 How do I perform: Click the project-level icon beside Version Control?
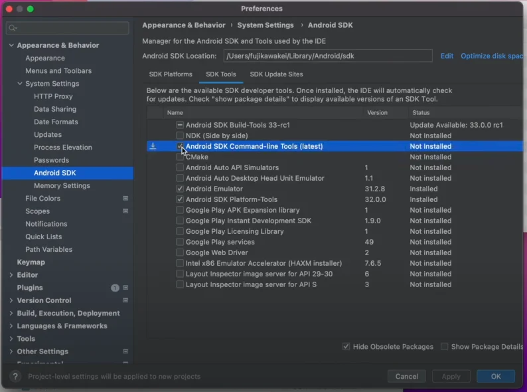[x=125, y=300]
